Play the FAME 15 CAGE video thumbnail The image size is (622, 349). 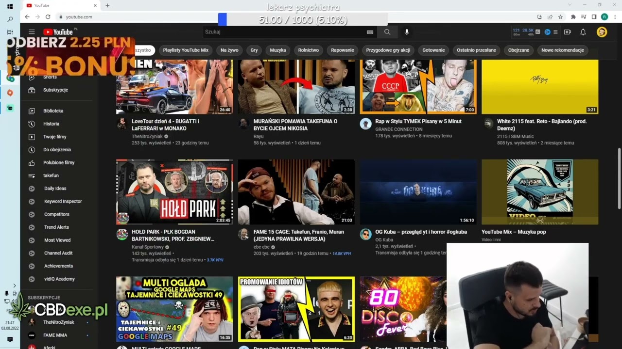(296, 192)
